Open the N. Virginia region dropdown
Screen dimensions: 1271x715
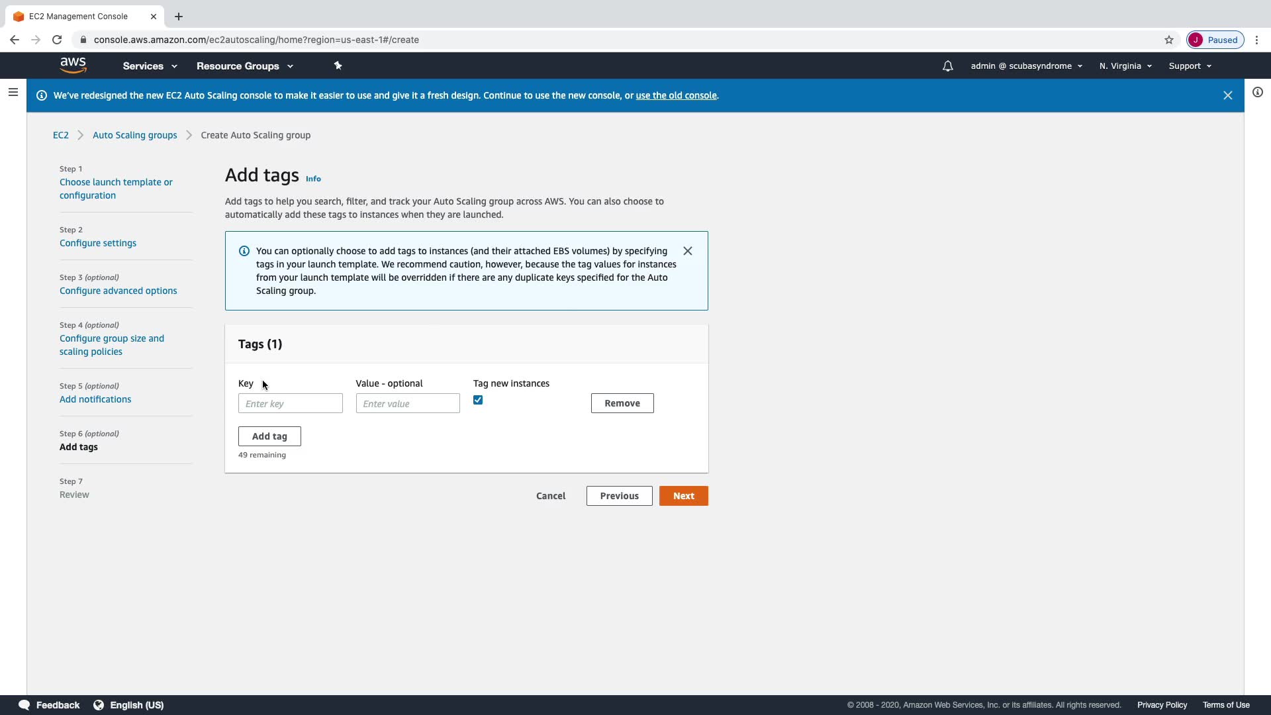tap(1125, 66)
